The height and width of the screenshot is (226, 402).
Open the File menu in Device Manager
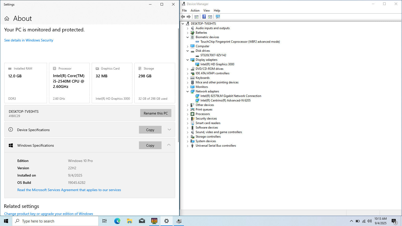tap(184, 11)
